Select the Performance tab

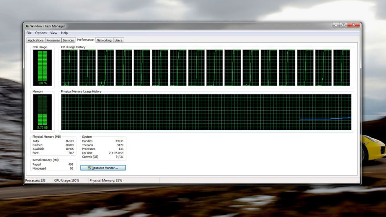pos(85,40)
